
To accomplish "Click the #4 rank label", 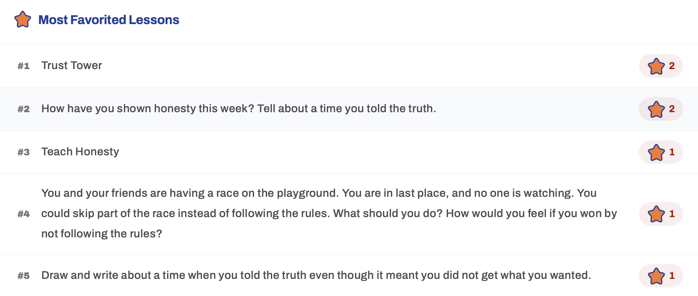I will pos(23,214).
